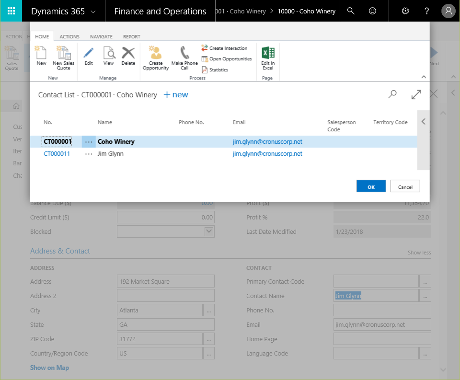The width and height of the screenshot is (460, 380).
Task: Expand the factbox pane chevron in dialog
Action: tap(423, 122)
